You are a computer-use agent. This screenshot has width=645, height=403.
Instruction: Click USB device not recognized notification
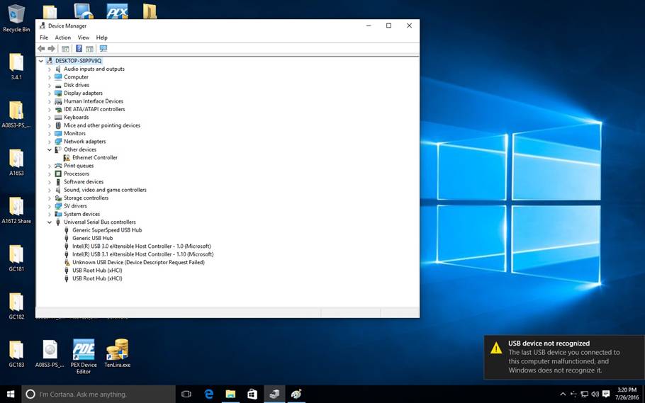pos(564,357)
